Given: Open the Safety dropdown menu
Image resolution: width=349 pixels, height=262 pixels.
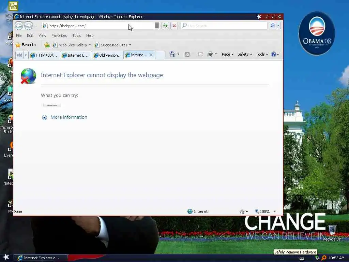Looking at the screenshot, I should tap(245, 54).
